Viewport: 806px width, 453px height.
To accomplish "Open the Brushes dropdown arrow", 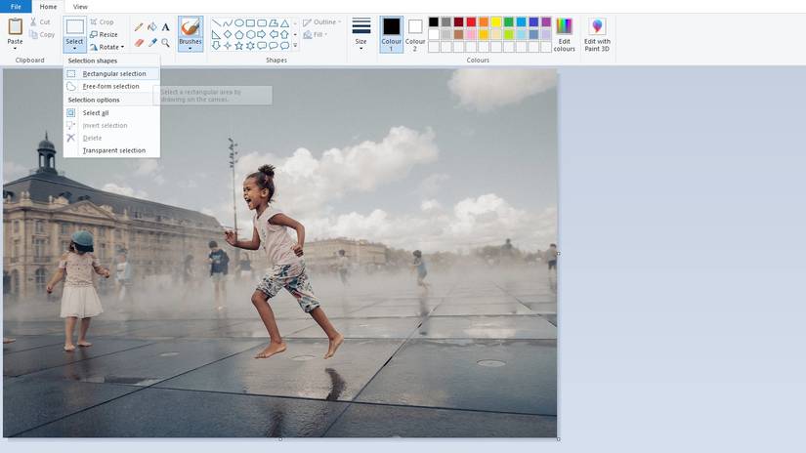I will coord(191,49).
